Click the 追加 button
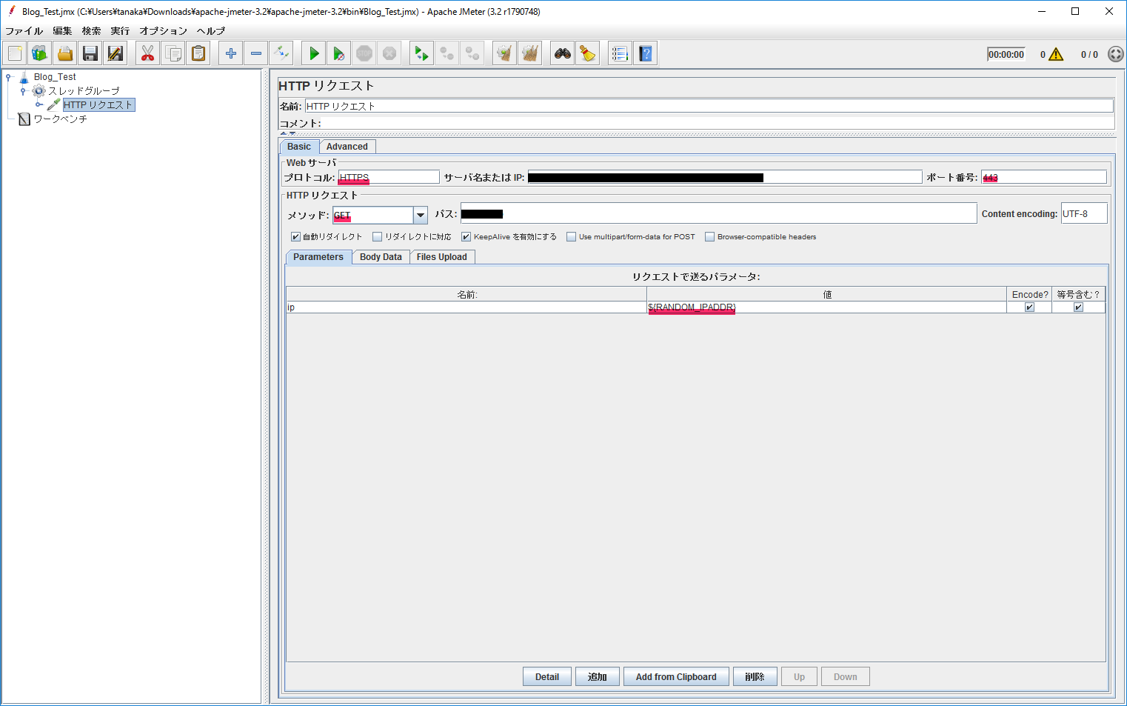The width and height of the screenshot is (1127, 706). pos(598,677)
